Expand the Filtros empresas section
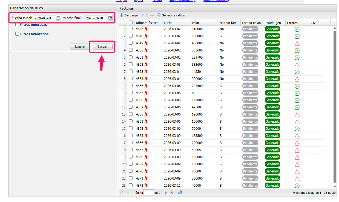The height and width of the screenshot is (202, 339). 17,25
